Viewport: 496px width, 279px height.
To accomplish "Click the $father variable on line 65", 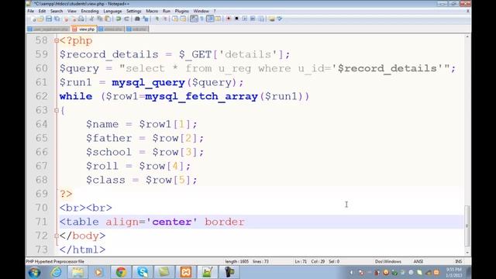I will tap(108, 138).
